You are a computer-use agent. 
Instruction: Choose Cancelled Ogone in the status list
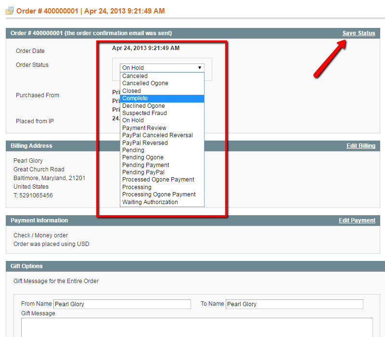[145, 83]
